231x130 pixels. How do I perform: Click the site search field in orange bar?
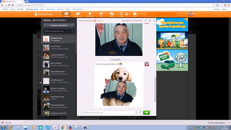point(162,14)
